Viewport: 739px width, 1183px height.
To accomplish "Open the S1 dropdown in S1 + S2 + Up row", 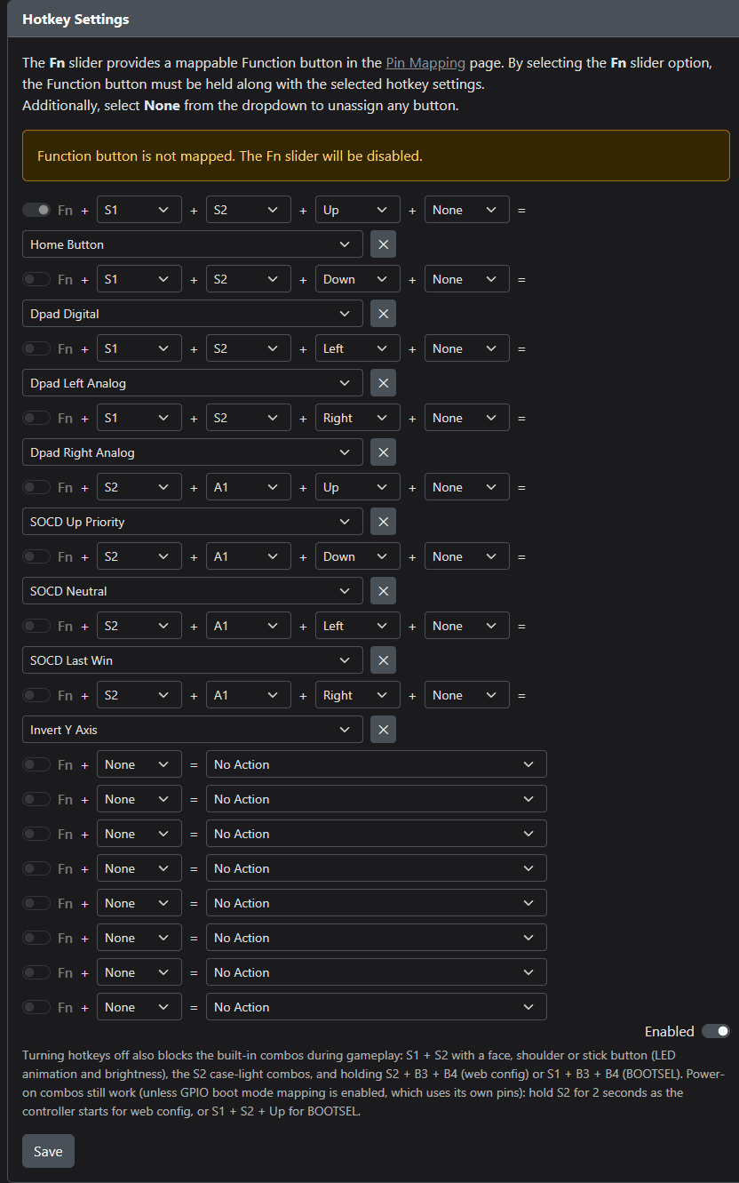I will [139, 210].
